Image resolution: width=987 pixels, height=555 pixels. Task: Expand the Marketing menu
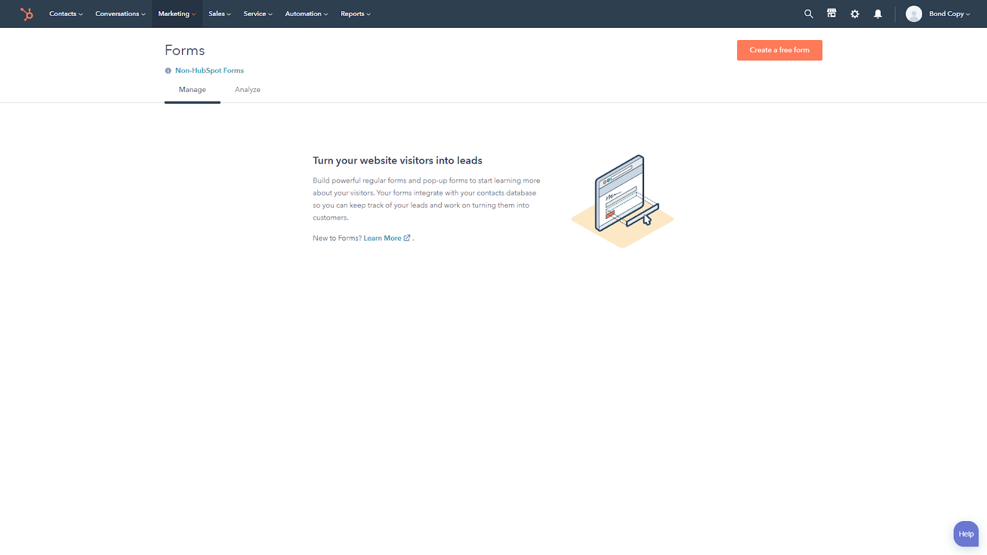point(177,14)
